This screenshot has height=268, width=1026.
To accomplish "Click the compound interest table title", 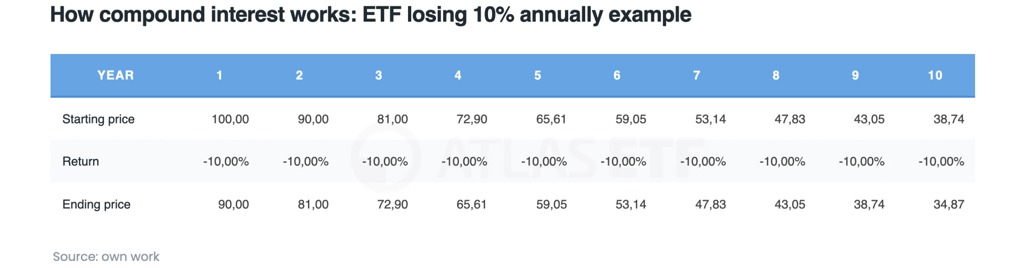I will [370, 15].
